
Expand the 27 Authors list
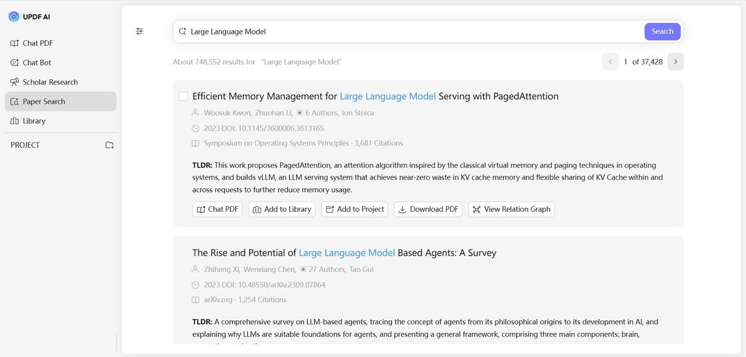[x=302, y=269]
